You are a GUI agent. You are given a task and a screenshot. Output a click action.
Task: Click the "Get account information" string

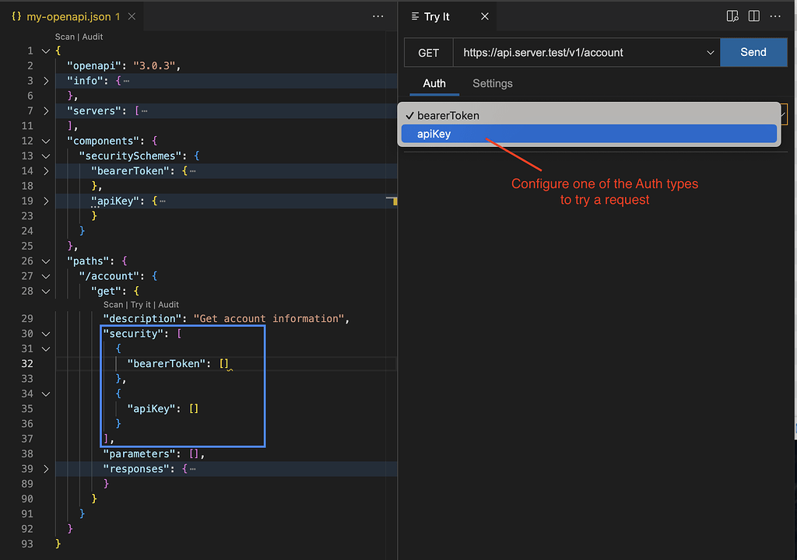(x=269, y=318)
